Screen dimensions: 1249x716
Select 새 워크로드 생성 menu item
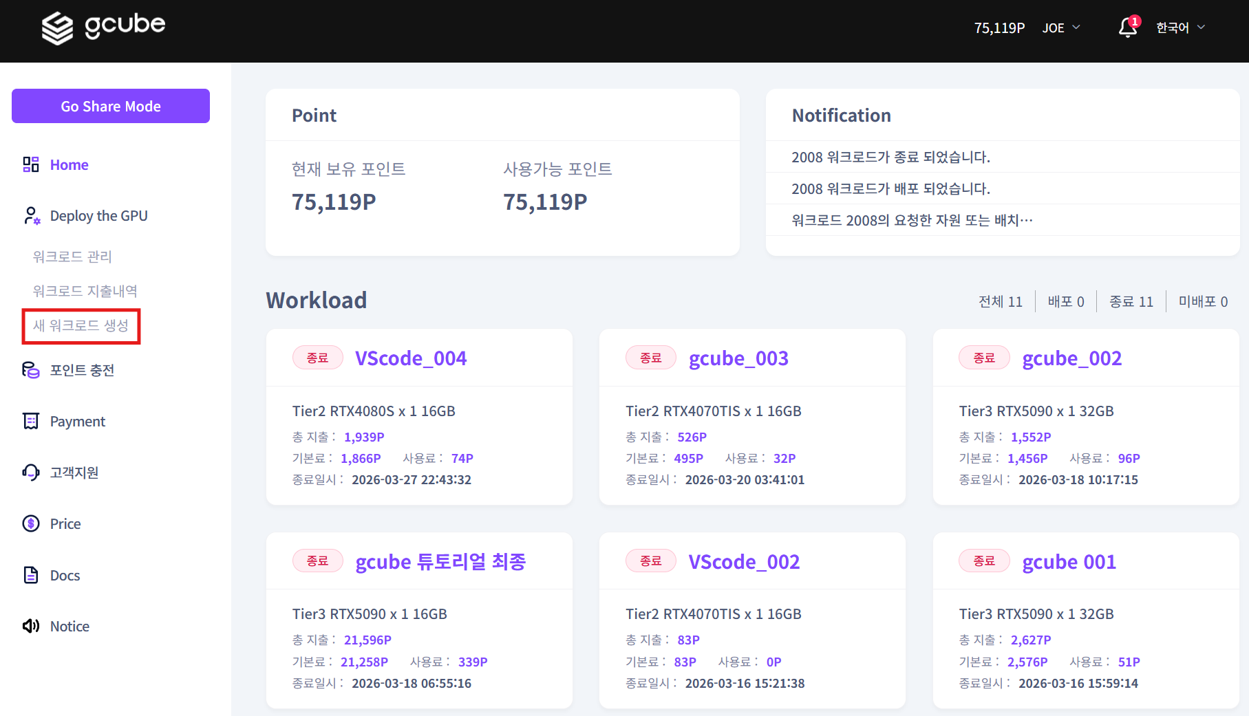click(x=81, y=326)
